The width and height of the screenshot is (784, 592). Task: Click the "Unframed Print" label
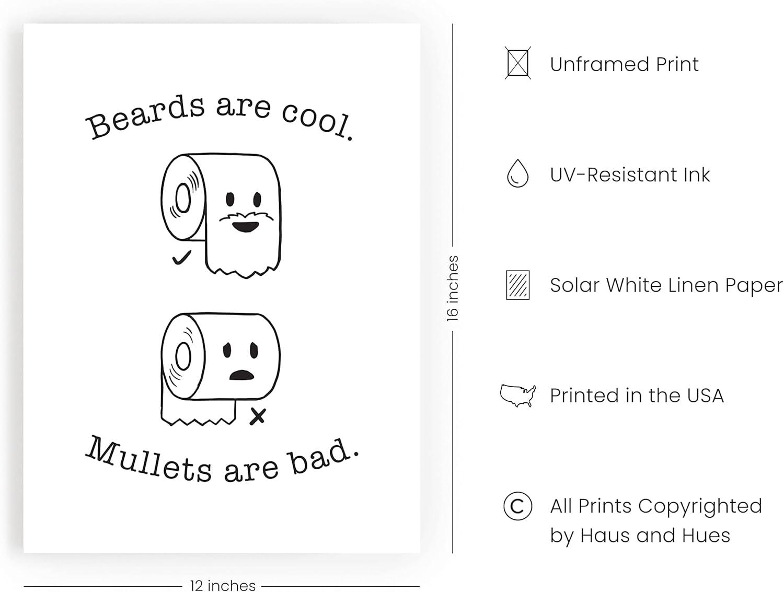(624, 64)
